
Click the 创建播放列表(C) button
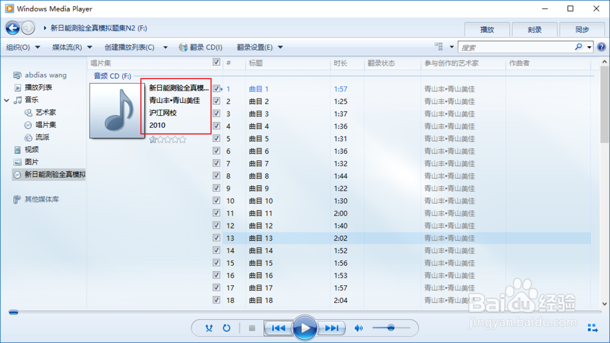point(129,47)
